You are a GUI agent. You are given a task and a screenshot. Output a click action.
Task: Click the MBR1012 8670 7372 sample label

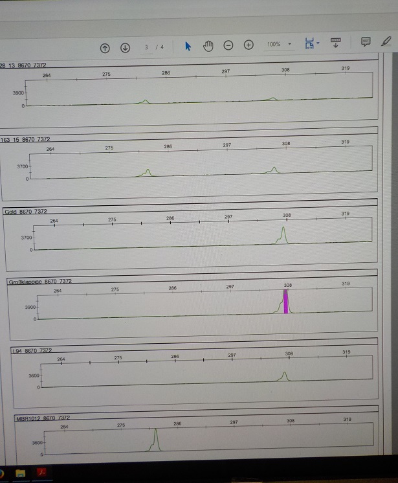(x=42, y=419)
